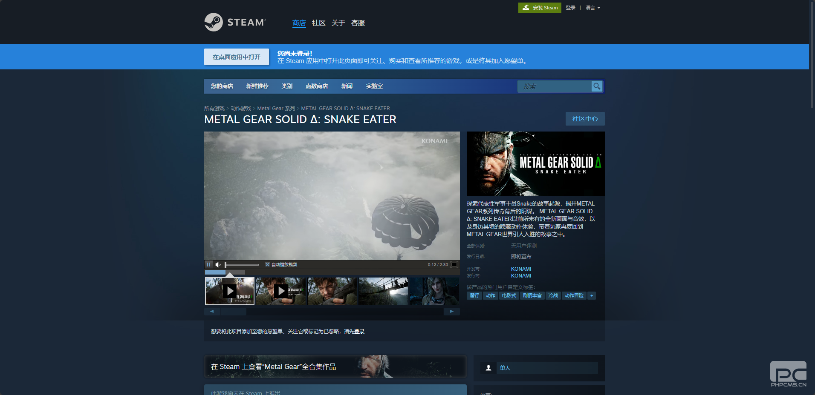Screen dimensions: 815x395
Task: Unmute the trailer with speaker icon
Action: point(218,265)
